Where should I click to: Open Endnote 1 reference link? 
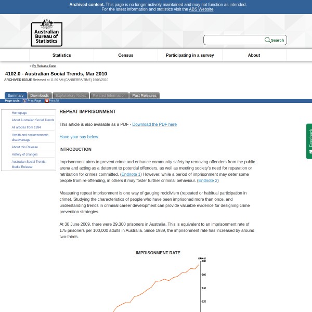(x=131, y=174)
